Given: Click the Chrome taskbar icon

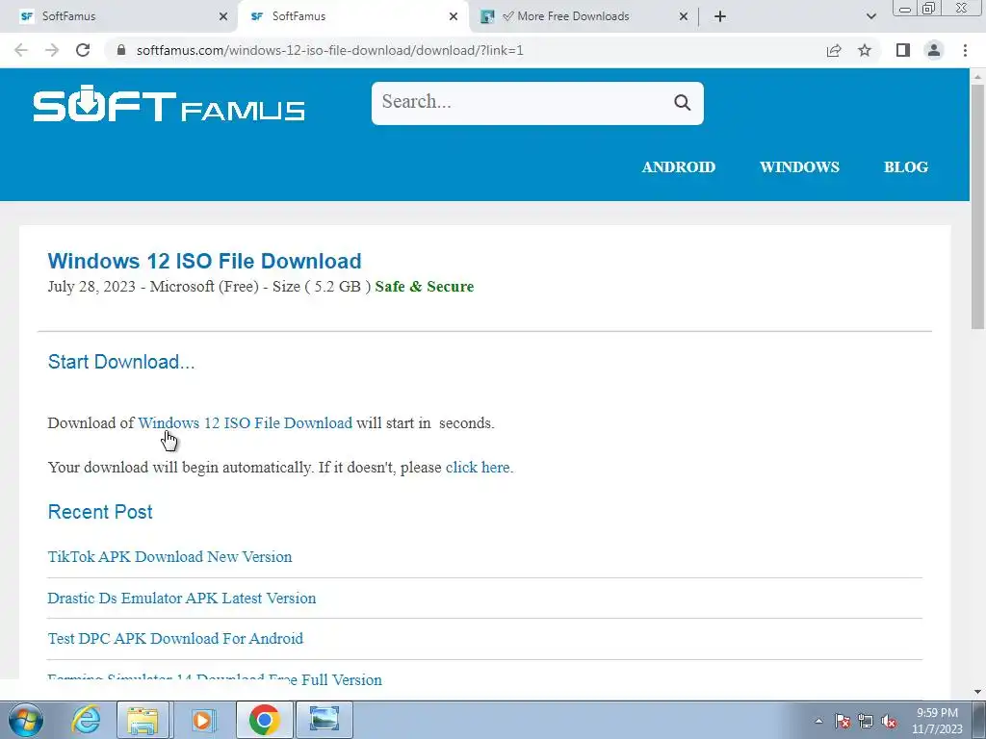Looking at the screenshot, I should point(264,720).
